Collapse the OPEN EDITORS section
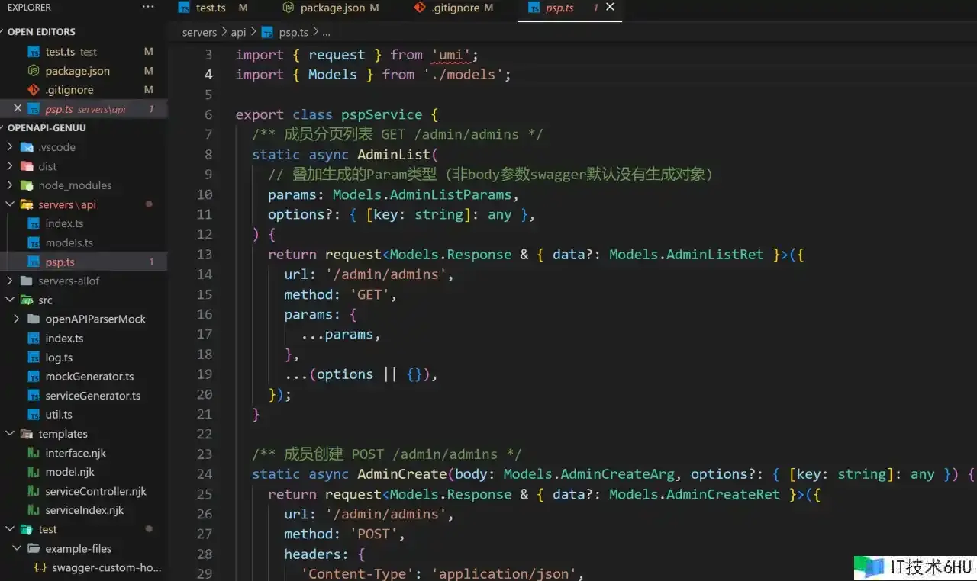This screenshot has height=581, width=977. [x=41, y=32]
